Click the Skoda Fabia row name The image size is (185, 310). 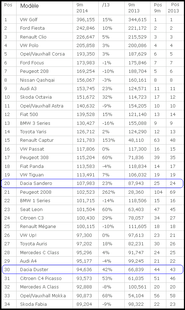click(33, 304)
